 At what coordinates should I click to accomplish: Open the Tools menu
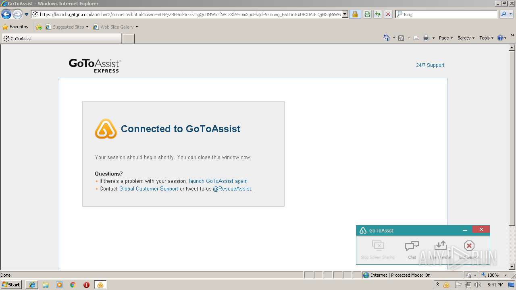coord(486,38)
